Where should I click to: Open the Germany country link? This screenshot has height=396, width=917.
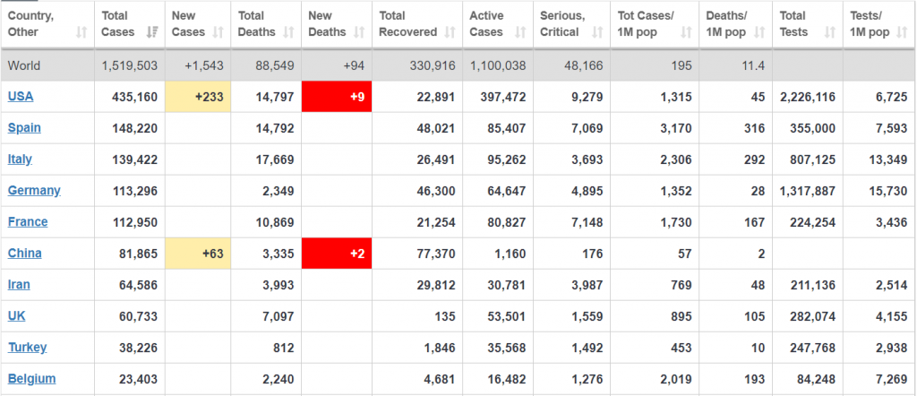(x=34, y=190)
